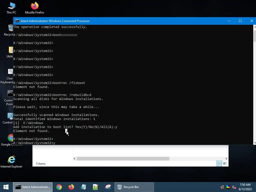The width and height of the screenshot is (256, 192).
Task: Switch Recycle Bin to large icons view
Action: point(225,163)
